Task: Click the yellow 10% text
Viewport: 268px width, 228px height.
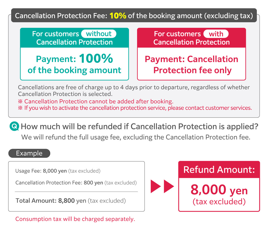Action: [118, 16]
